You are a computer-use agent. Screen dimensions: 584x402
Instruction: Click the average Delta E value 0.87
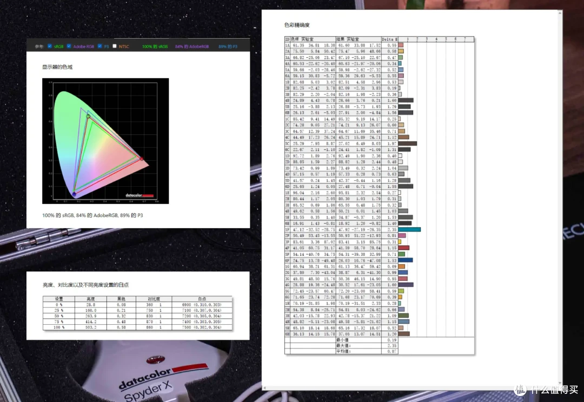coord(391,351)
